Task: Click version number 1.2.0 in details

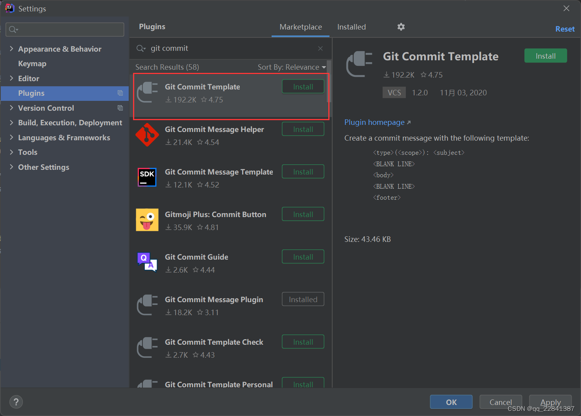Action: tap(420, 93)
